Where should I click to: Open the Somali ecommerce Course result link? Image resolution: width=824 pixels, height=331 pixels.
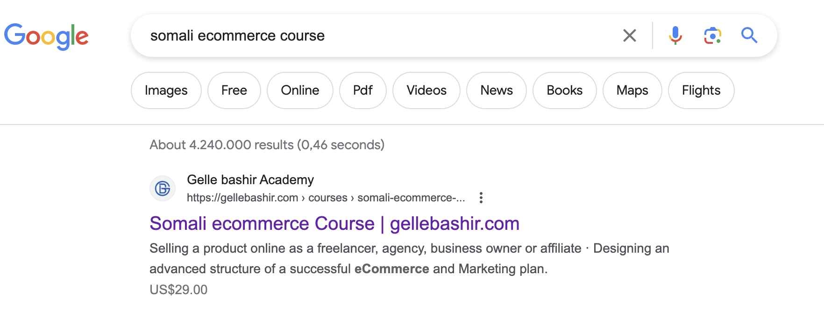[x=334, y=224]
